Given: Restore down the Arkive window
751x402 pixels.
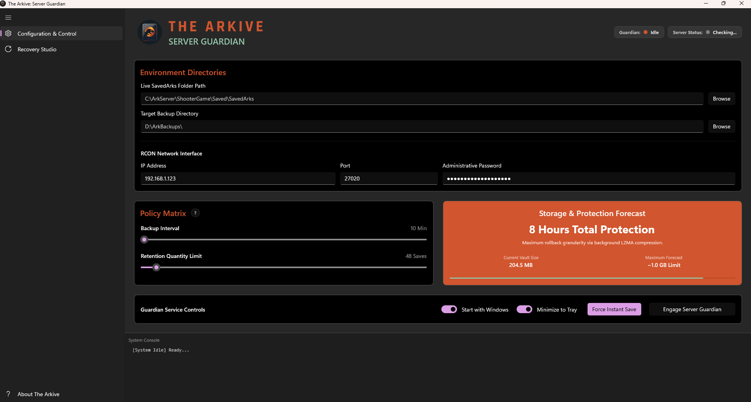Looking at the screenshot, I should point(724,4).
